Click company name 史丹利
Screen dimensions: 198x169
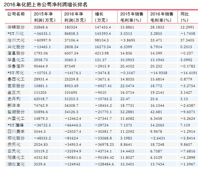pyautogui.click(x=14, y=99)
